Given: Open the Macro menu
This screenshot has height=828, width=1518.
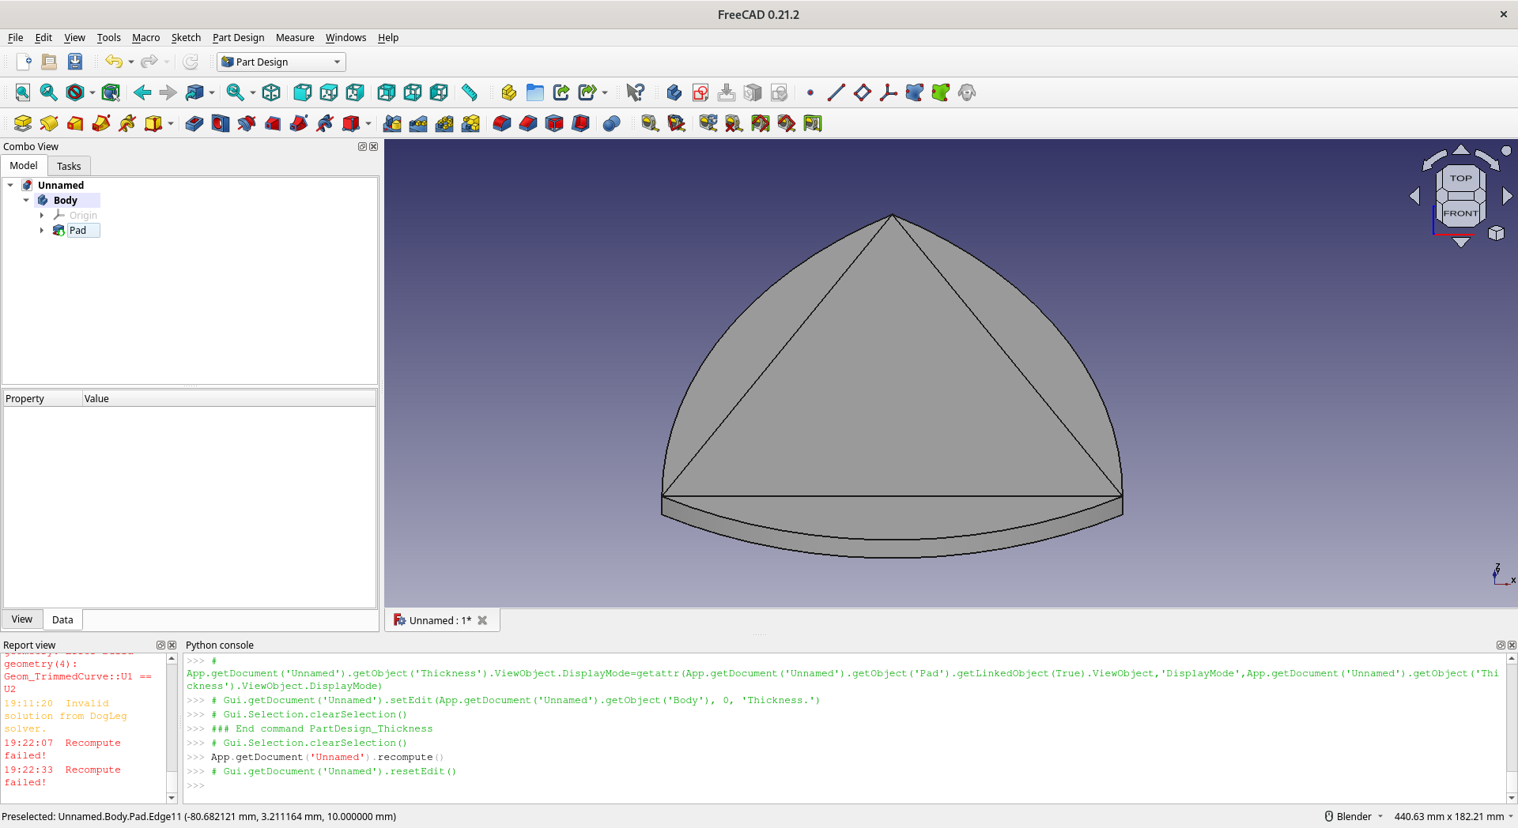Looking at the screenshot, I should [x=145, y=38].
